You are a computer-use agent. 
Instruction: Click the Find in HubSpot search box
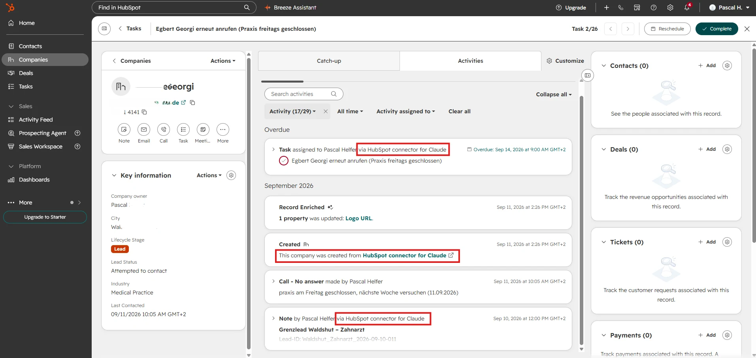(x=174, y=7)
